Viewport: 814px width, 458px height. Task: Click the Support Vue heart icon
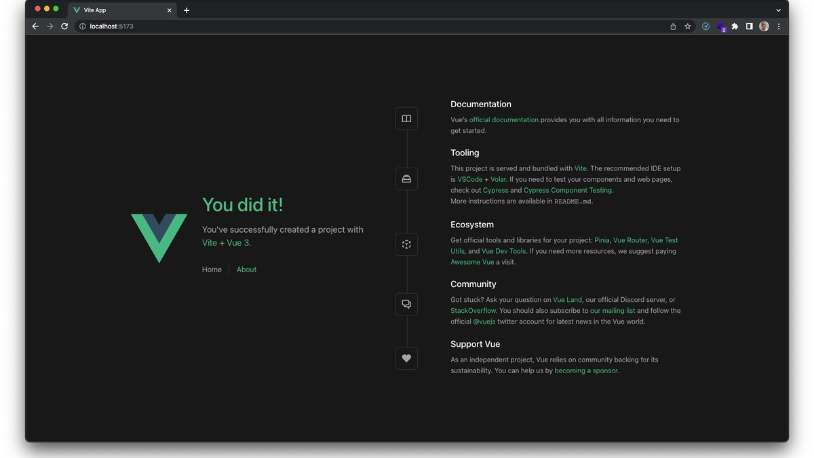[406, 358]
